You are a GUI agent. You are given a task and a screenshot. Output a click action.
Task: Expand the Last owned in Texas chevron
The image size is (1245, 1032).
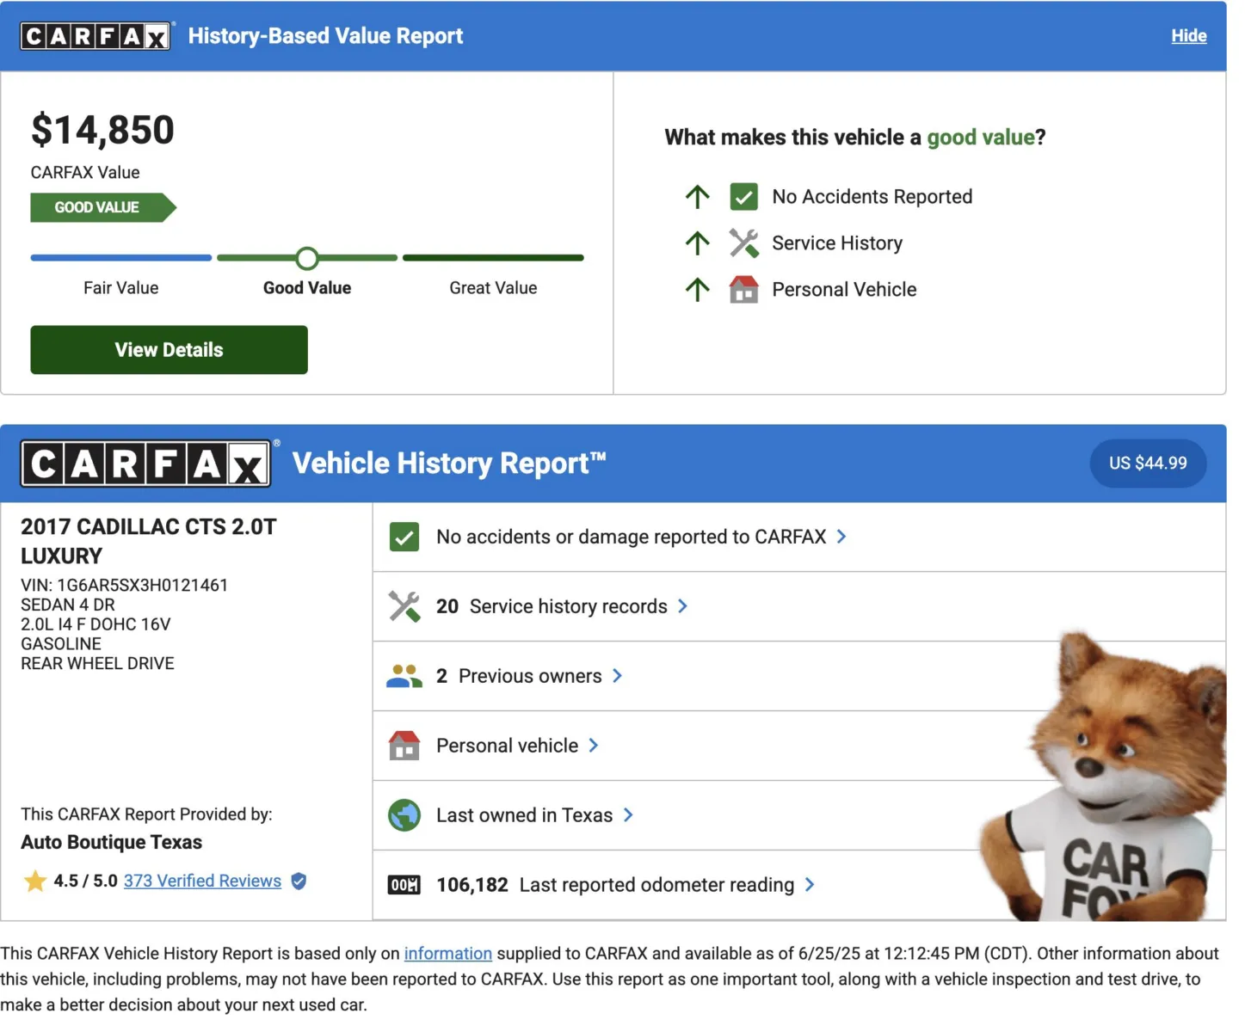click(628, 816)
